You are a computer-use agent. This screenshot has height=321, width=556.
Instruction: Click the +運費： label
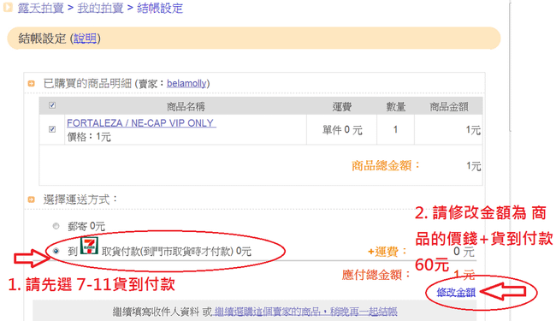387,252
